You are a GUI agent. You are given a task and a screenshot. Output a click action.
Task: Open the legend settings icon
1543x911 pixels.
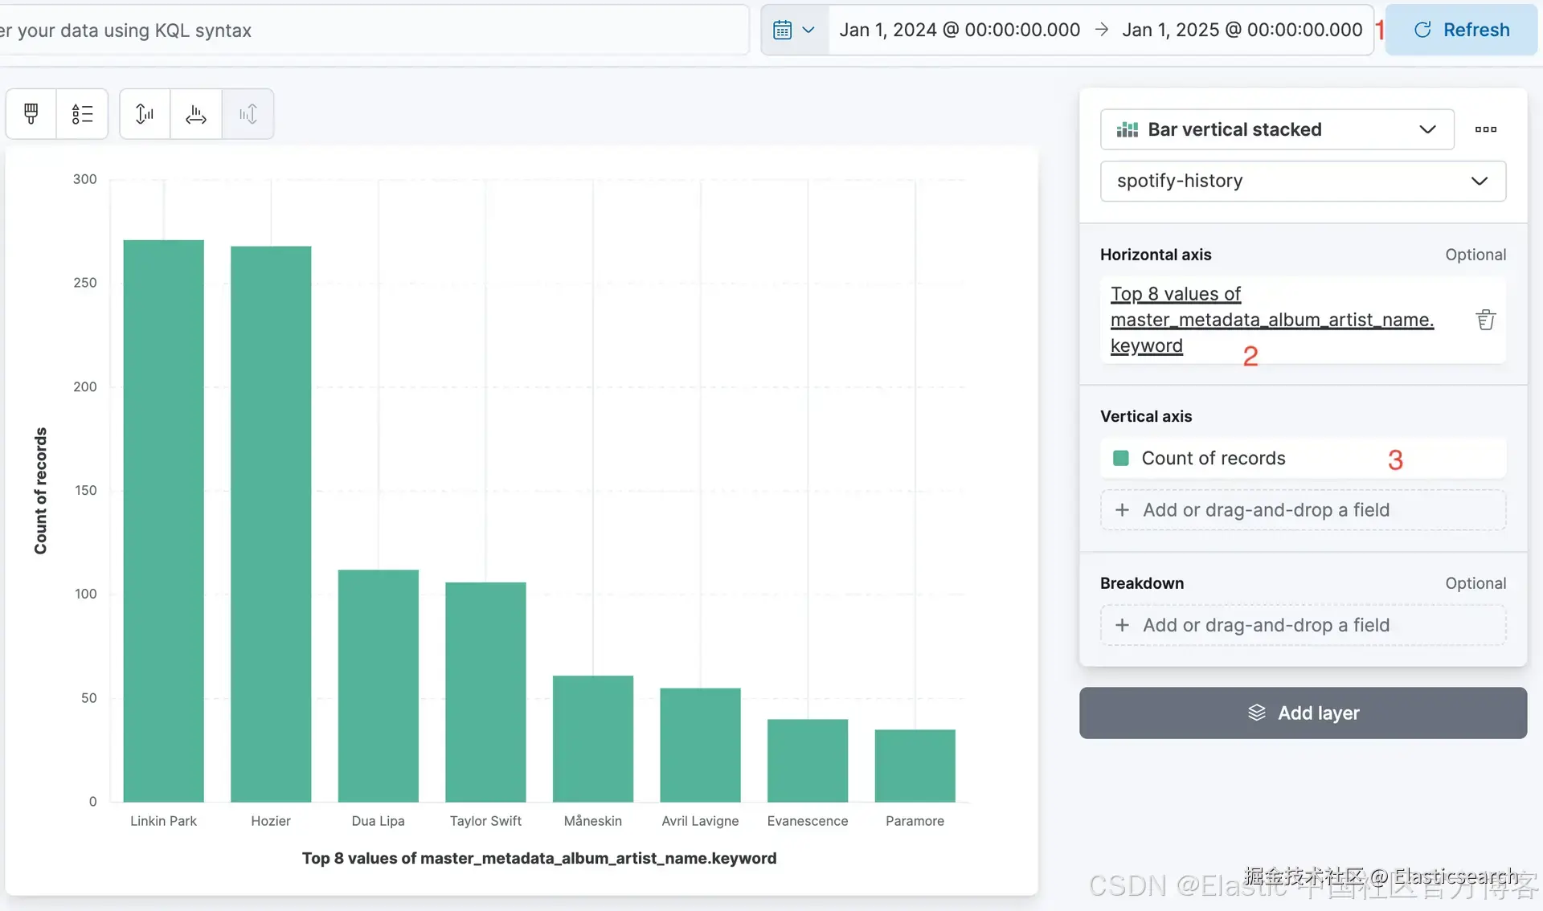point(82,114)
